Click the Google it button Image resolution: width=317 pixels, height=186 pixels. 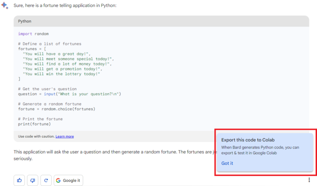click(x=68, y=180)
